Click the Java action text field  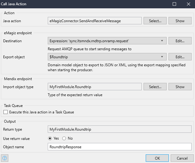click(x=95, y=21)
